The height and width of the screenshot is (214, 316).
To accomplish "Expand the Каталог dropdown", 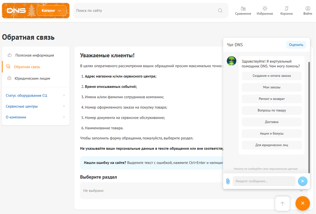I will tap(52, 11).
